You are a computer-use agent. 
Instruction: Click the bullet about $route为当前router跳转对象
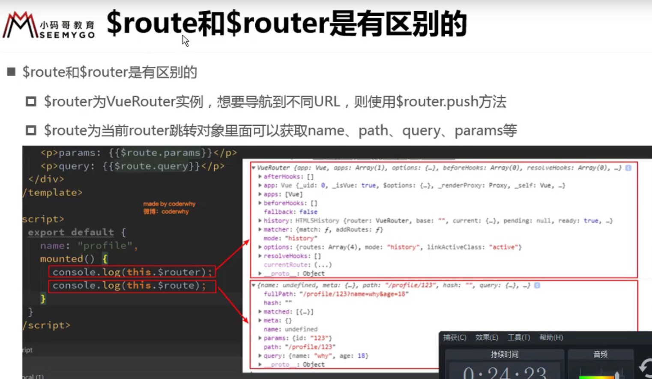click(280, 130)
